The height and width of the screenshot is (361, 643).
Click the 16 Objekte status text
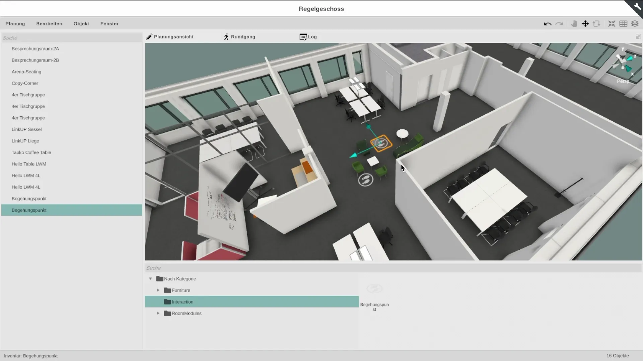point(618,356)
